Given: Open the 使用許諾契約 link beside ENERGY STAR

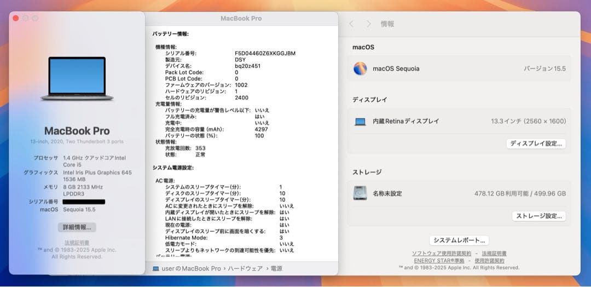Looking at the screenshot, I should coord(490,261).
